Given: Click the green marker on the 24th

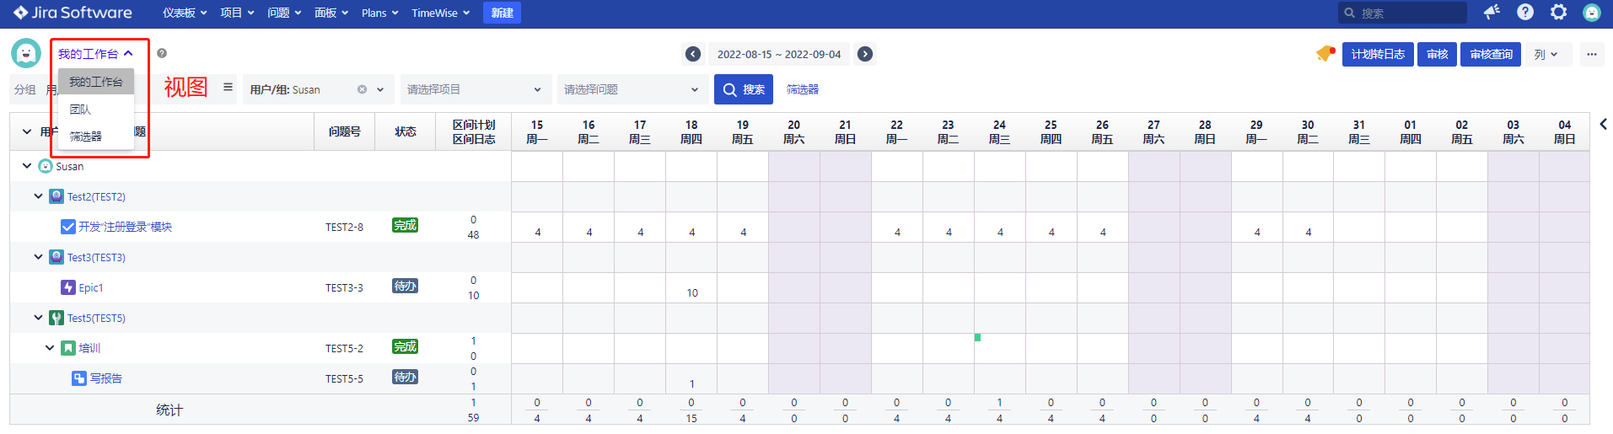Looking at the screenshot, I should tap(977, 338).
